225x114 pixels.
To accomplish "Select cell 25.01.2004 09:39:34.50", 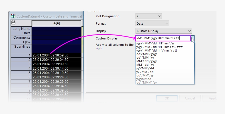I will 57,86.
